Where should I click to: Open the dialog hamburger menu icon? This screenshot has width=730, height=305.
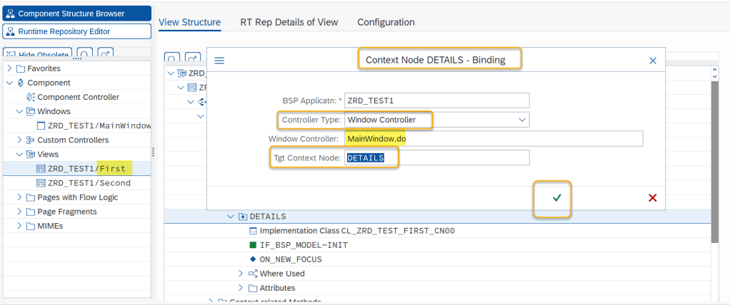click(219, 61)
